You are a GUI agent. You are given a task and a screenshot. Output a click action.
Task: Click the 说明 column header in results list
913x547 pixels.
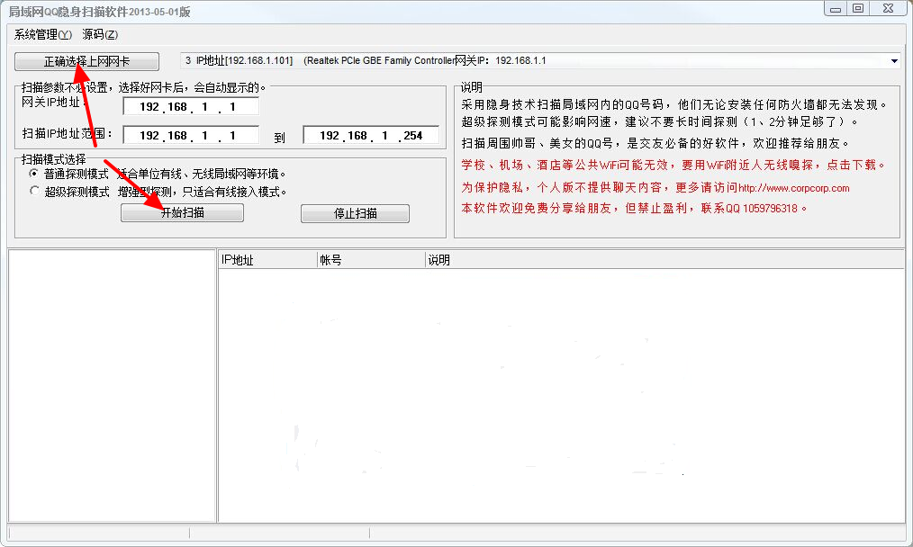[x=664, y=259]
